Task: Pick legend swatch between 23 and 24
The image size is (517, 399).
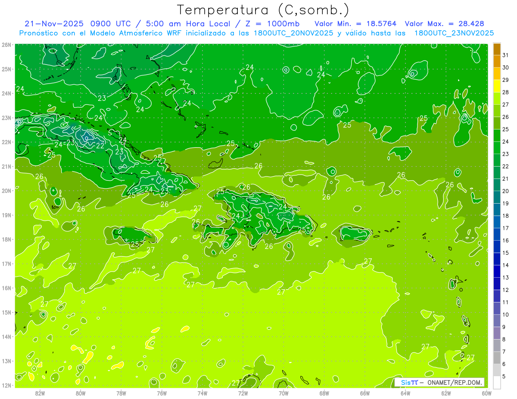Action: 497,148
